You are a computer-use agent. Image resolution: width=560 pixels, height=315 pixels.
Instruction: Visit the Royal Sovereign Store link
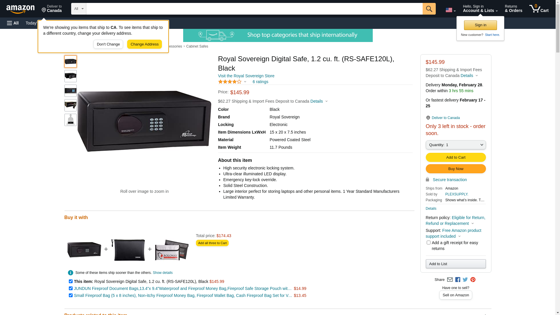[x=246, y=76]
